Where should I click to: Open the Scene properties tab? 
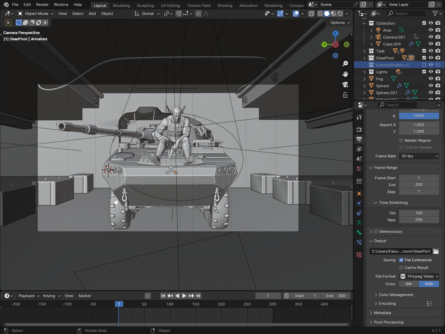coord(359,159)
